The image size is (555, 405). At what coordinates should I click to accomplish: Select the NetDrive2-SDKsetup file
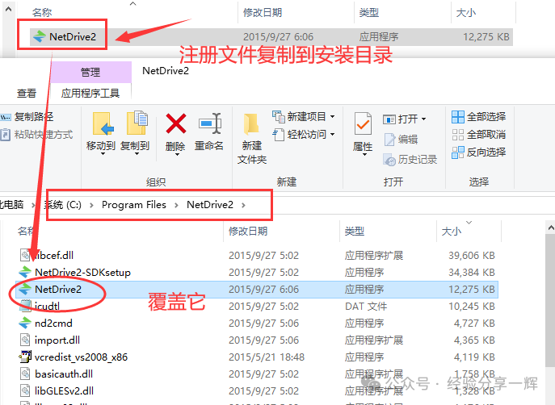pos(82,273)
